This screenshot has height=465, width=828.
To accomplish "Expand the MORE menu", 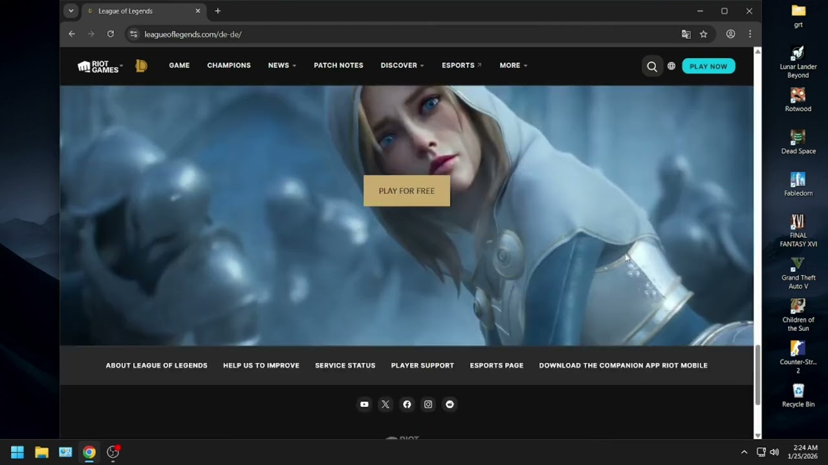I will [x=514, y=65].
